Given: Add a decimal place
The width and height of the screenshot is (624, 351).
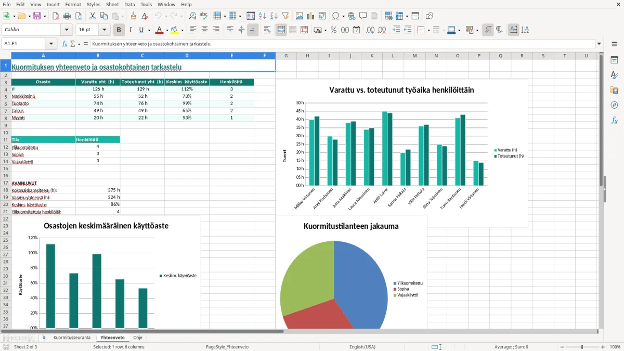Looking at the screenshot, I should [x=371, y=30].
